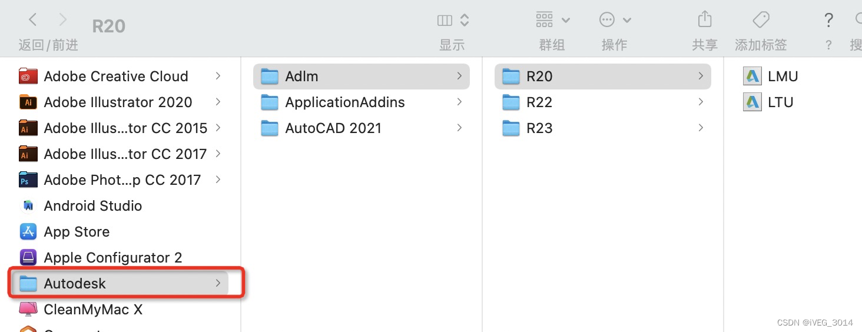Open the column view display switcher
This screenshot has height=332, width=862.
(x=453, y=20)
